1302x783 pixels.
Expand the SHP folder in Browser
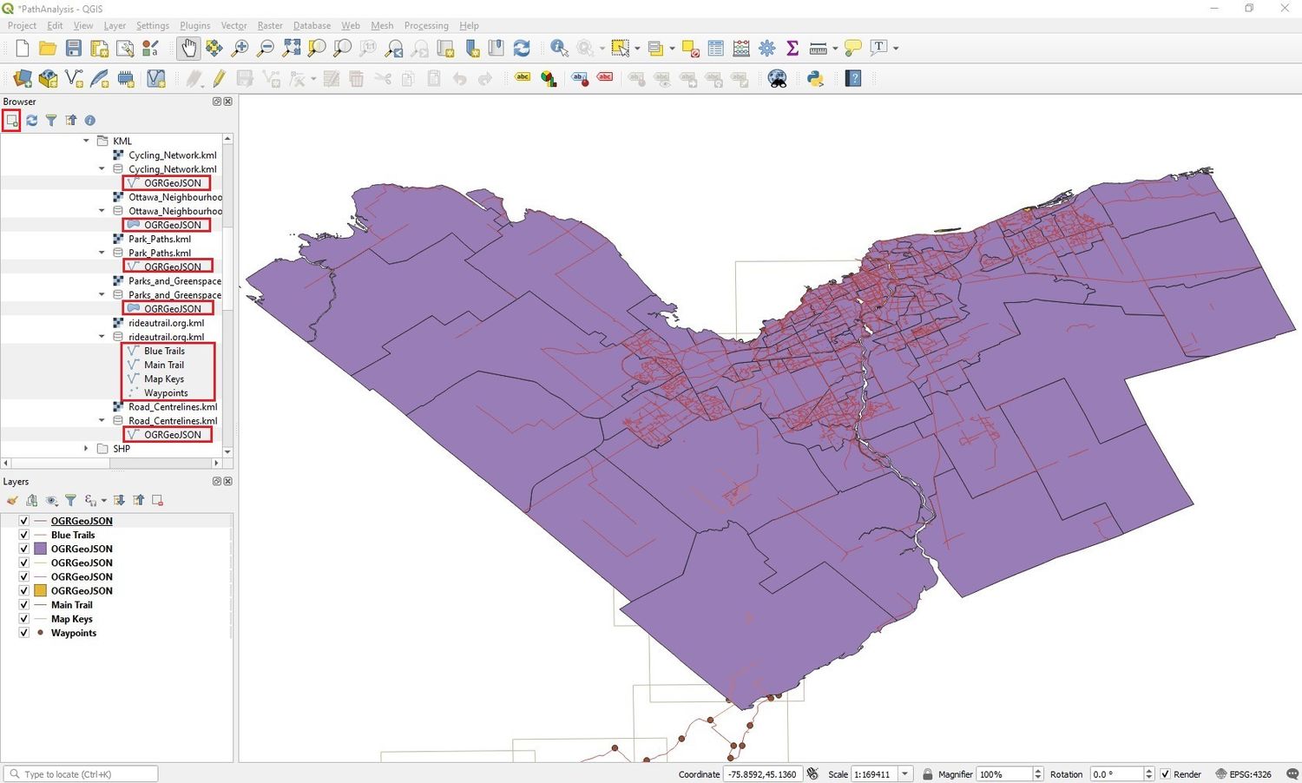click(x=85, y=449)
